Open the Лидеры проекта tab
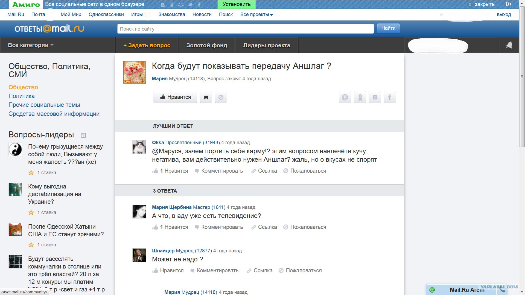Viewport: 525px width, 295px height. (267, 45)
